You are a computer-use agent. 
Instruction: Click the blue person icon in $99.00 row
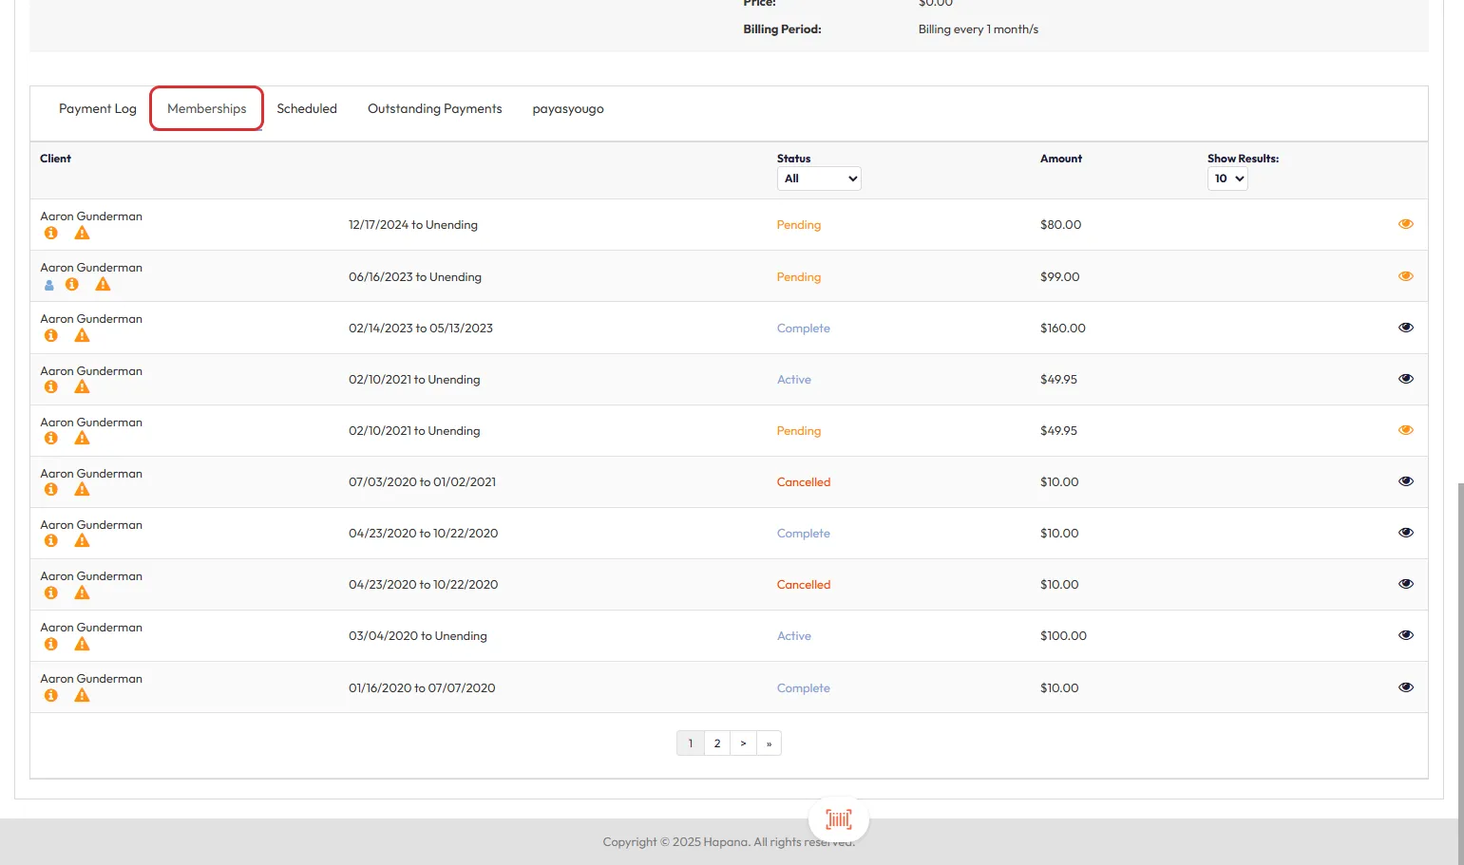point(49,285)
